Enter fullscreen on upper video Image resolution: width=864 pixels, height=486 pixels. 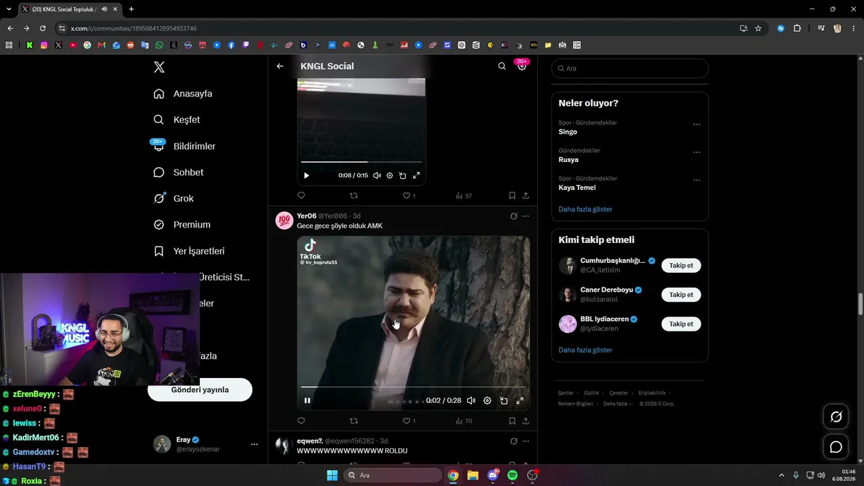(416, 175)
